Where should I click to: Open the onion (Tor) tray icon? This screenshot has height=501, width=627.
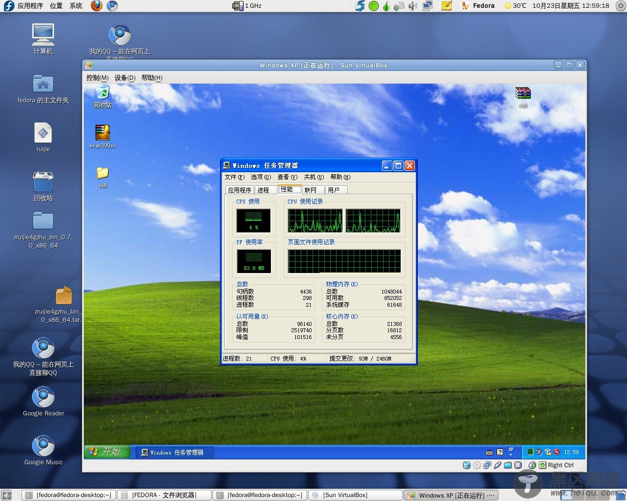click(386, 6)
